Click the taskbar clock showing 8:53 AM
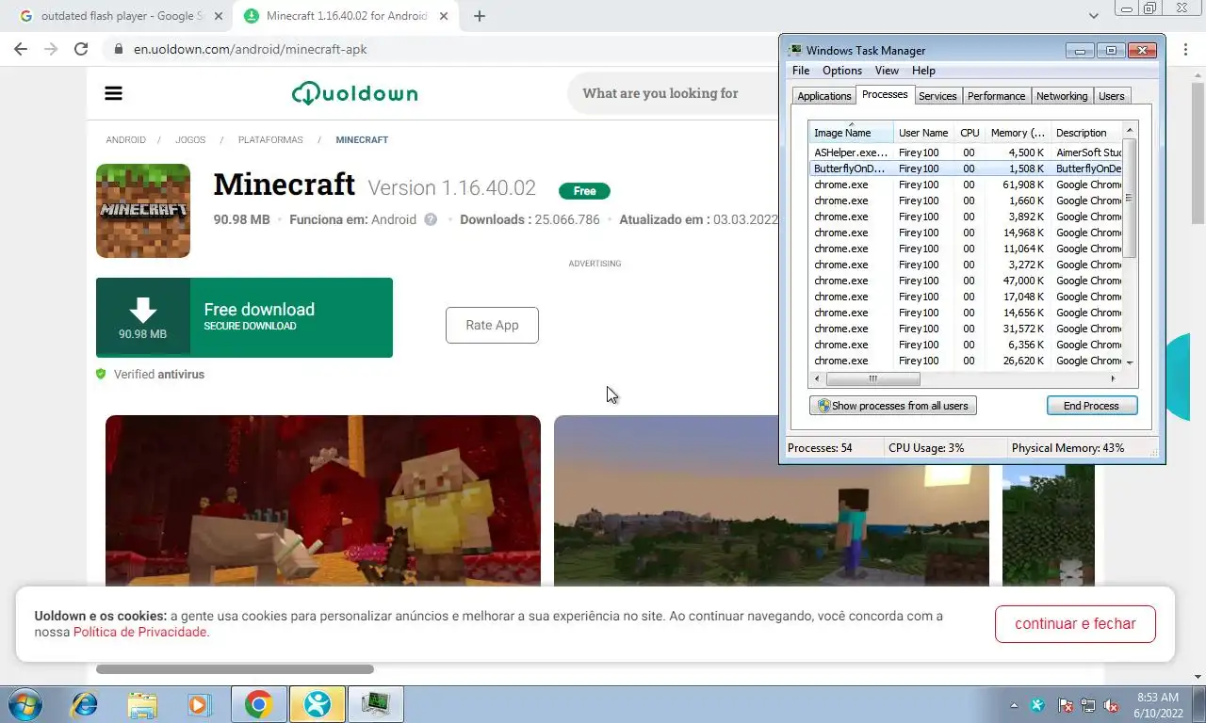This screenshot has height=723, width=1206. tap(1158, 705)
